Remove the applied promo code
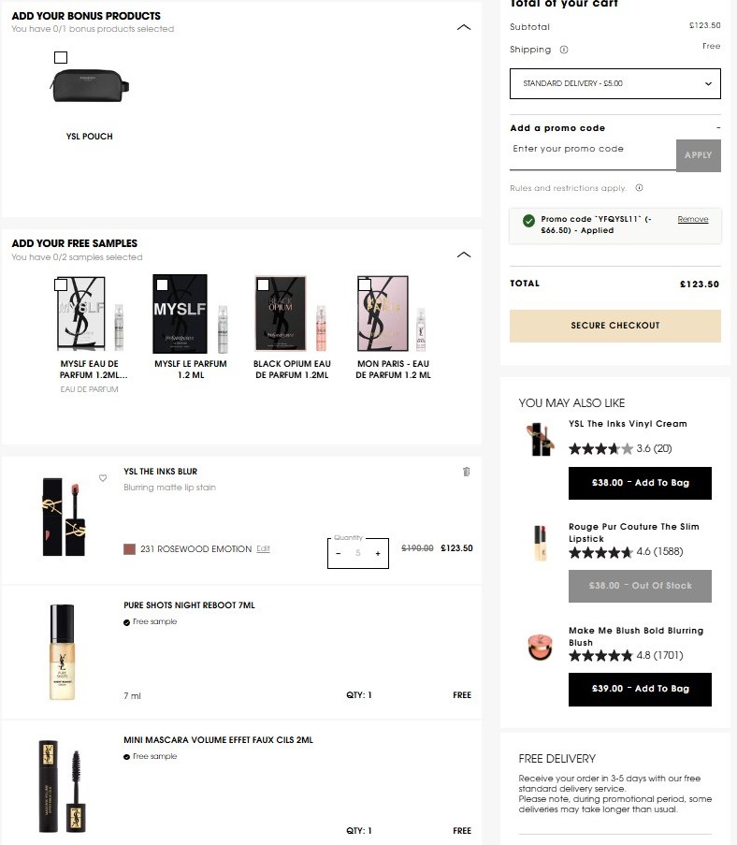The width and height of the screenshot is (737, 845). click(x=693, y=219)
